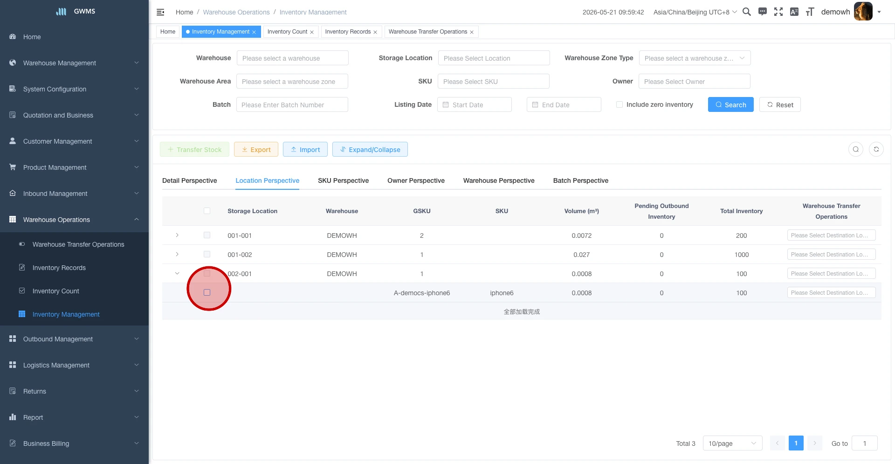Open the user menu dropdown arrow

click(879, 12)
